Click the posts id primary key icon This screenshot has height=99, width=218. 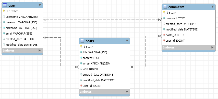coord(81,46)
